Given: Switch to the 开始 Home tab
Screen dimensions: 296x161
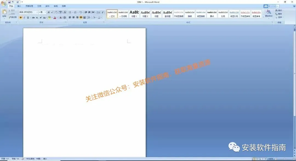Looking at the screenshot, I should point(11,6).
